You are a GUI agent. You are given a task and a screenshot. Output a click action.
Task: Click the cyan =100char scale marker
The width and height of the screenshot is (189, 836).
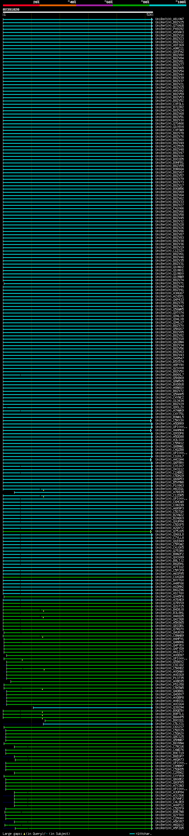(x=132, y=834)
